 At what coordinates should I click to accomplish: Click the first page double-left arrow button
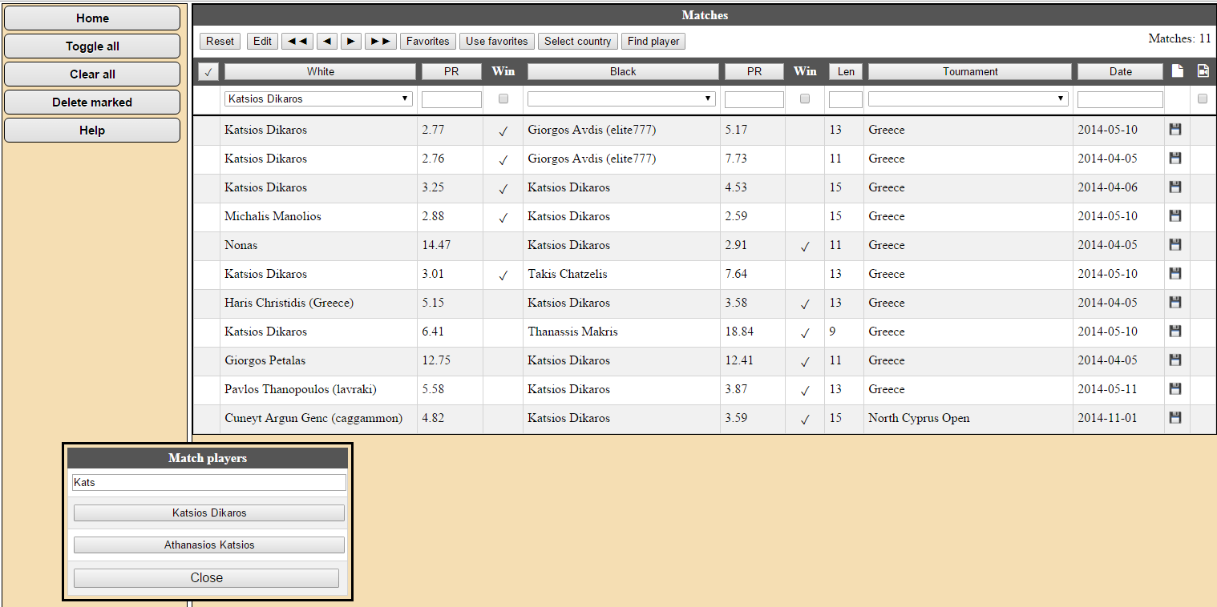pos(297,42)
